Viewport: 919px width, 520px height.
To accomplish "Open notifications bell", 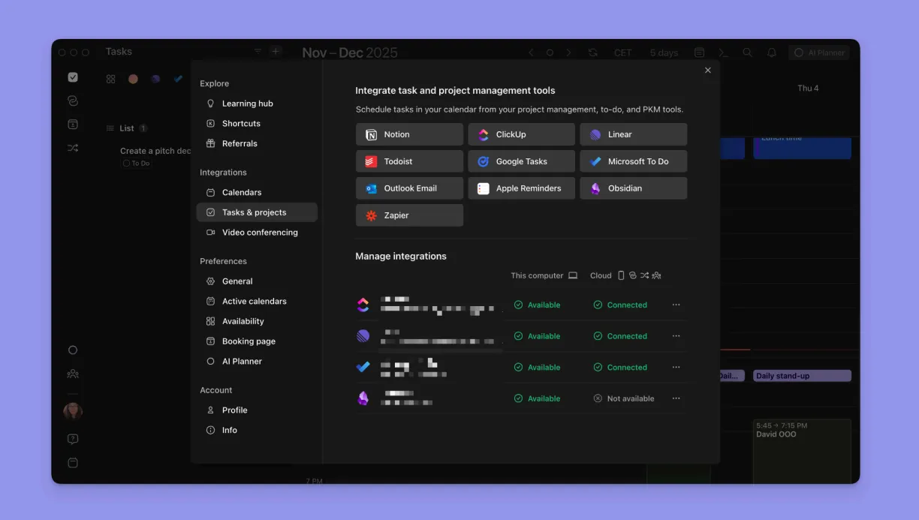I will (x=771, y=53).
